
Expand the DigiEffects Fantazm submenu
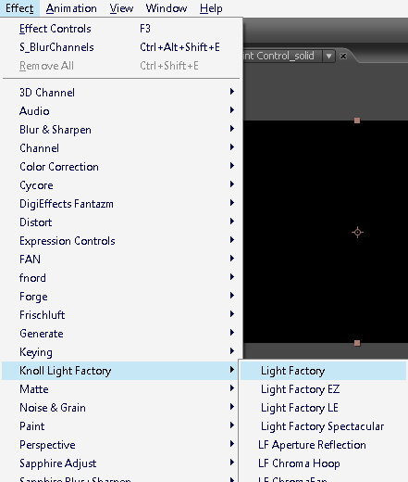[x=120, y=204]
